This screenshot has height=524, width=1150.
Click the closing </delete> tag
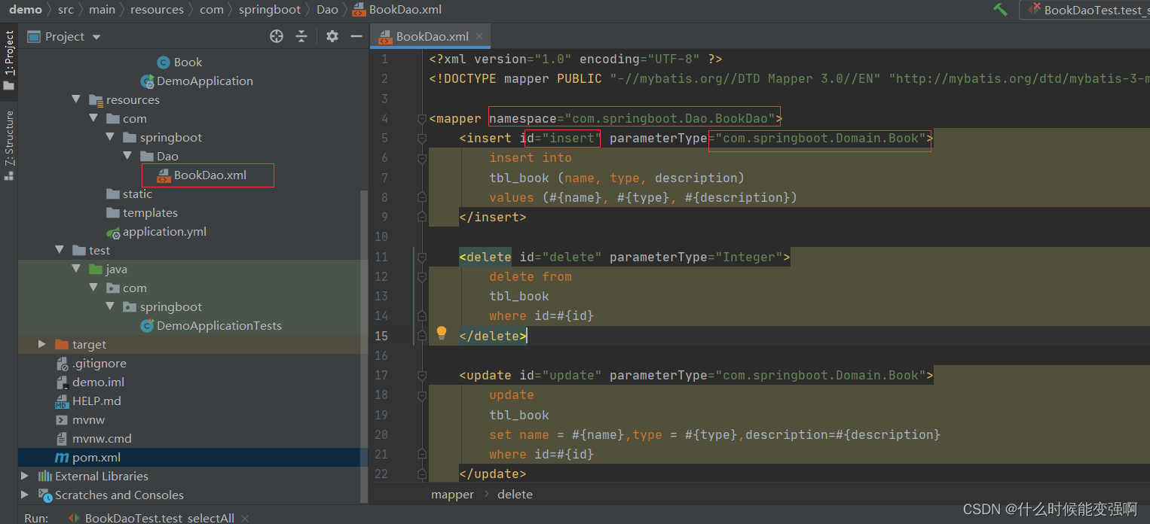(493, 336)
